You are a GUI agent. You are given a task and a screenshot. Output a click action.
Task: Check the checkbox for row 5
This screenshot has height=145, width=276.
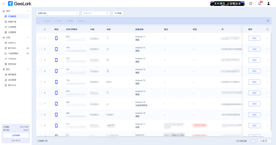(41, 82)
